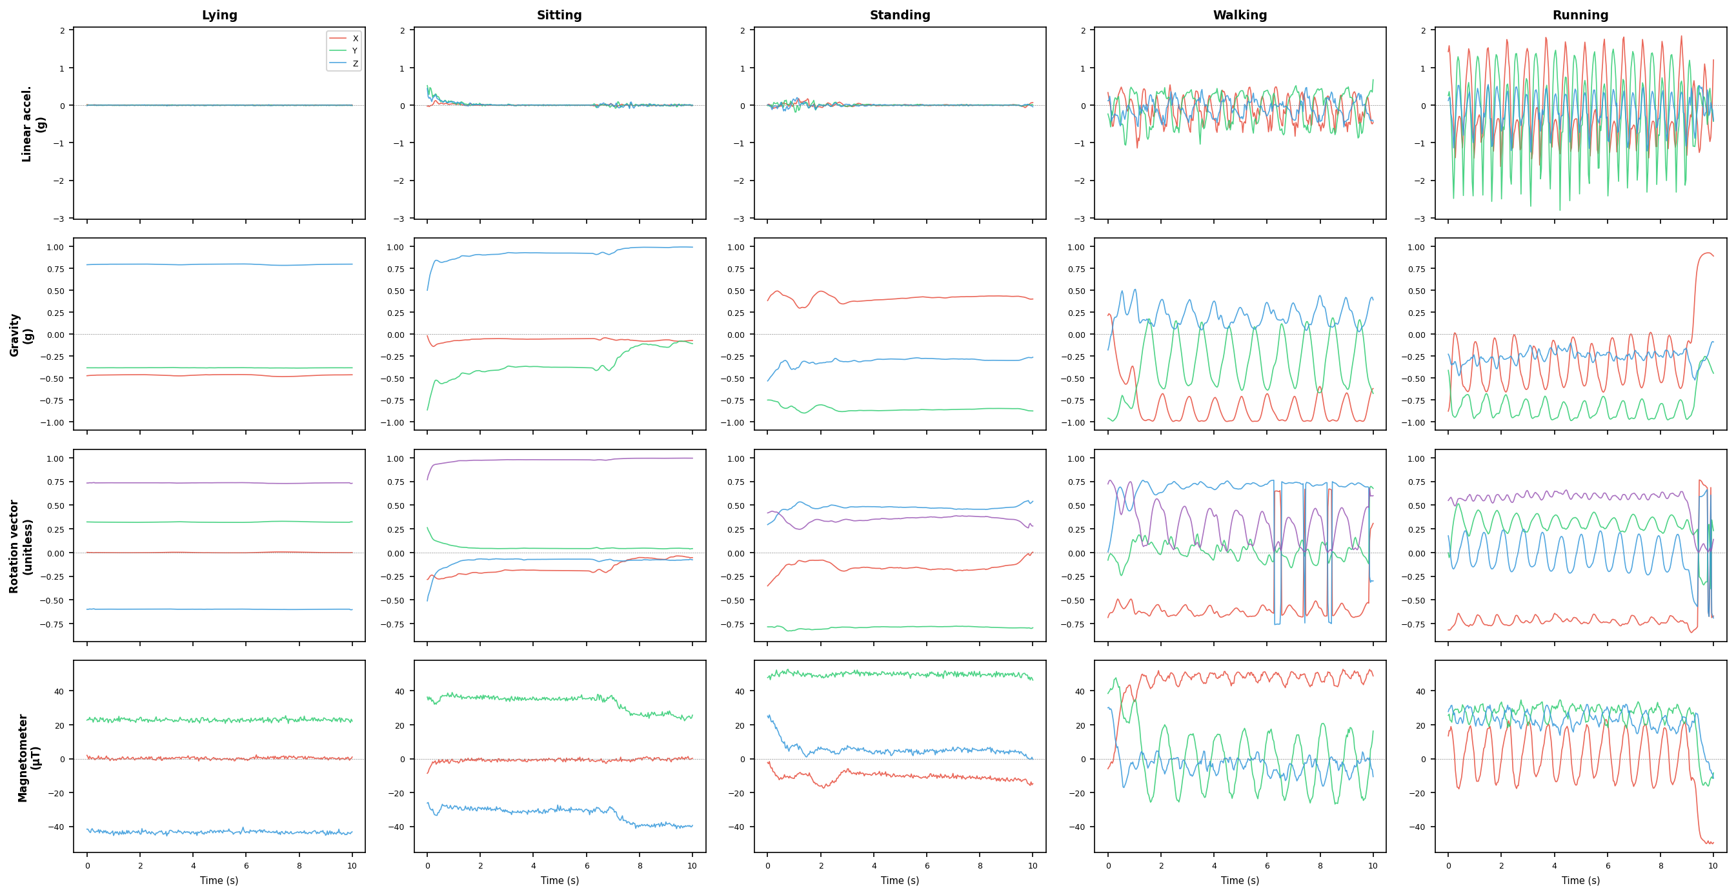Click the 'Magnetometer (µT)' axis label
1736x895 pixels.
tap(30, 758)
